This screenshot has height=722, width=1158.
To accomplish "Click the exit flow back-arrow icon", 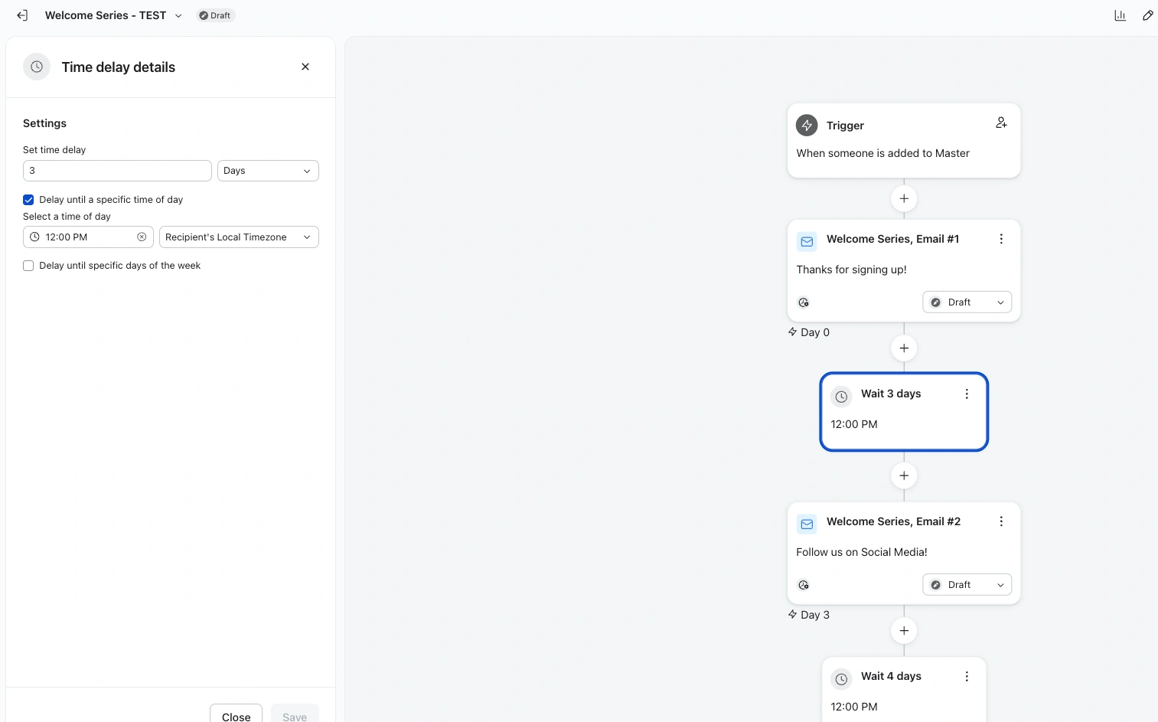I will tap(22, 15).
